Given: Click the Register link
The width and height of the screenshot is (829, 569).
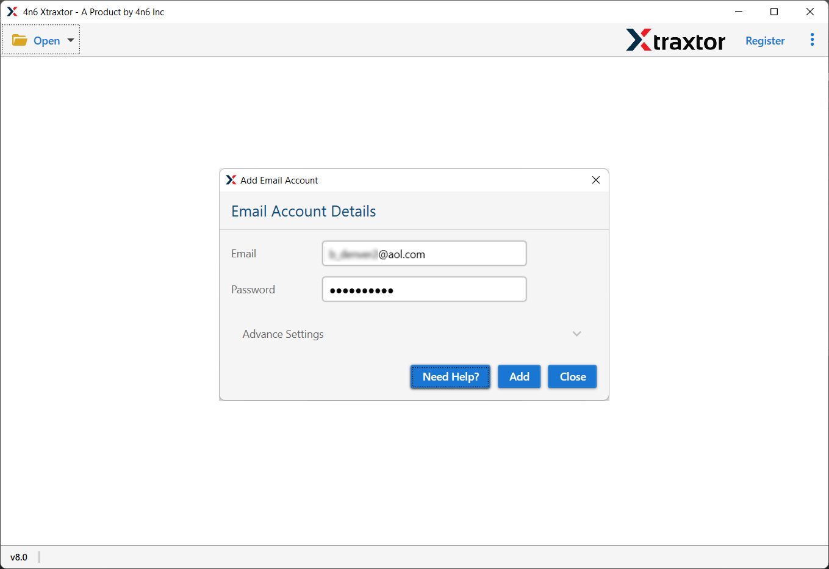Looking at the screenshot, I should click(765, 40).
